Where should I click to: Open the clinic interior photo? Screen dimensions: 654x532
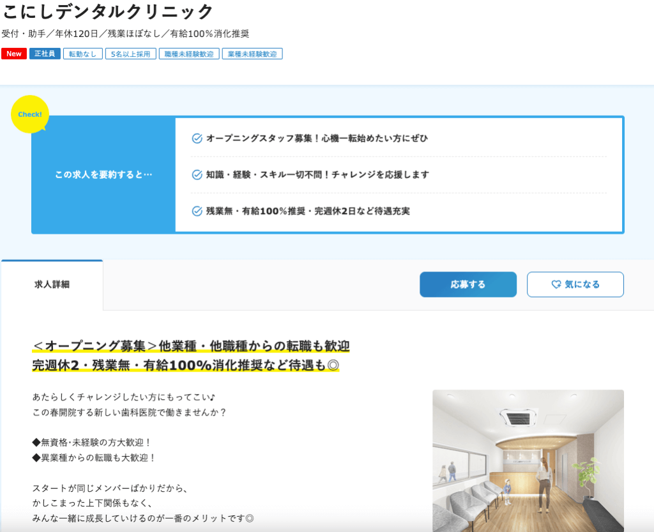point(528,460)
